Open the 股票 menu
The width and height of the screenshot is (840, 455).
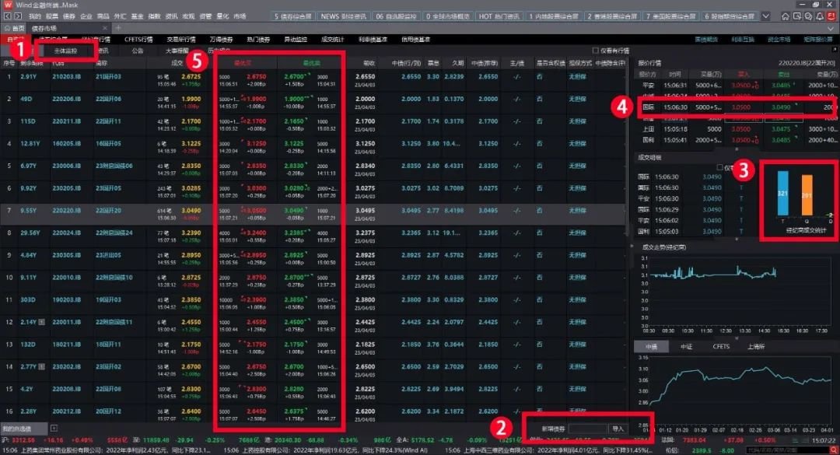(x=52, y=16)
